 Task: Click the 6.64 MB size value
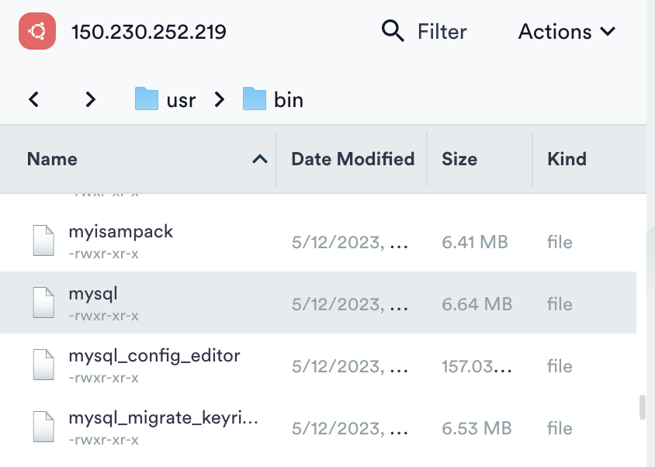coord(477,305)
